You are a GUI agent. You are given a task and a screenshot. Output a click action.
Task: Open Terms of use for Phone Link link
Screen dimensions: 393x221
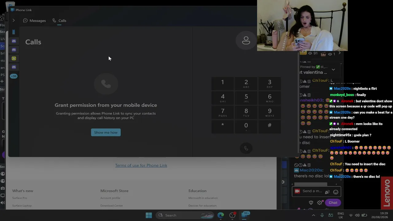141,165
